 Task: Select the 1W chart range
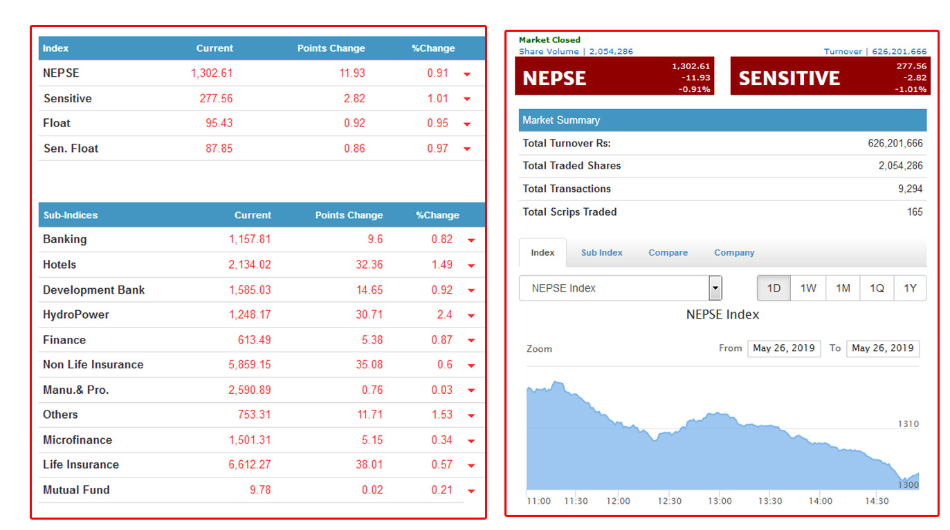(x=808, y=288)
